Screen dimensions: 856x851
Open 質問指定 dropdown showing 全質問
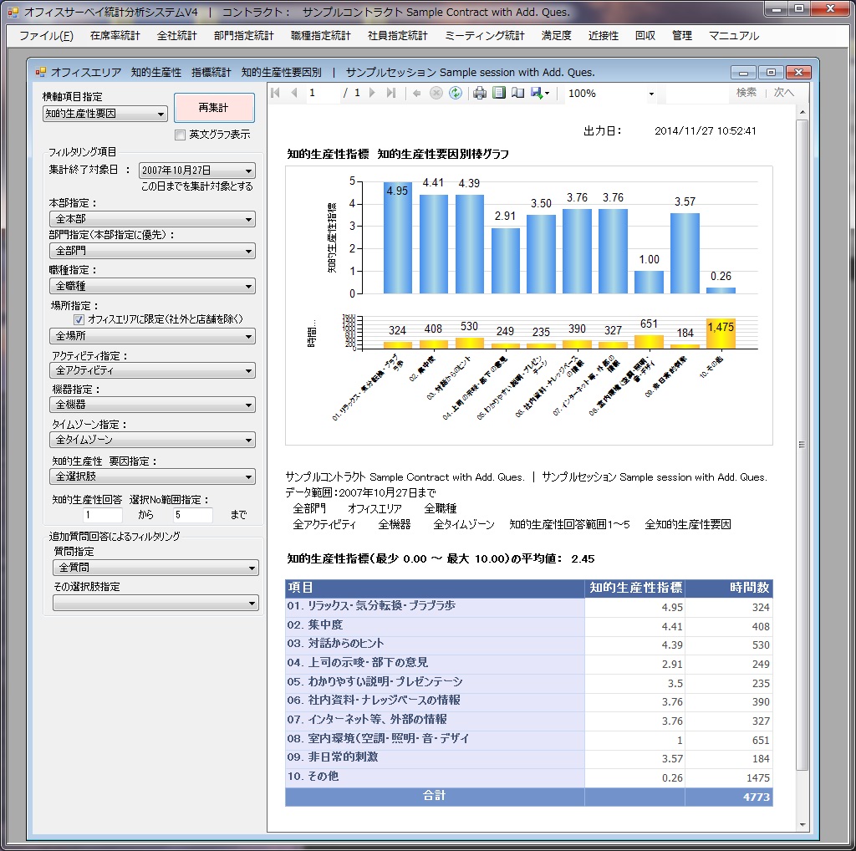coord(155,568)
